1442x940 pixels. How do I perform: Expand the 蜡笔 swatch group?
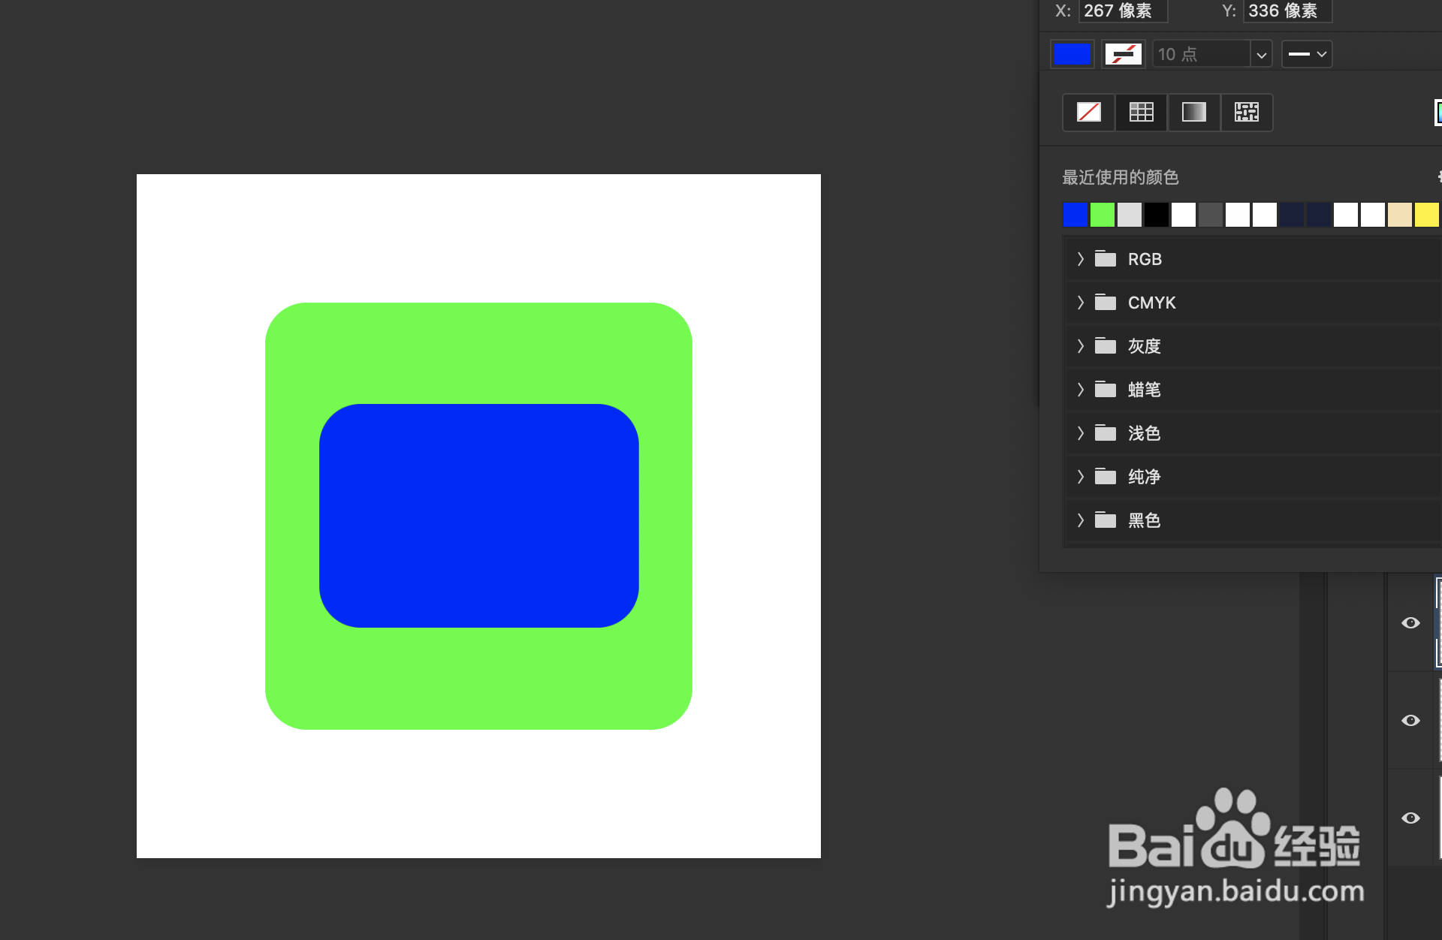pyautogui.click(x=1081, y=390)
